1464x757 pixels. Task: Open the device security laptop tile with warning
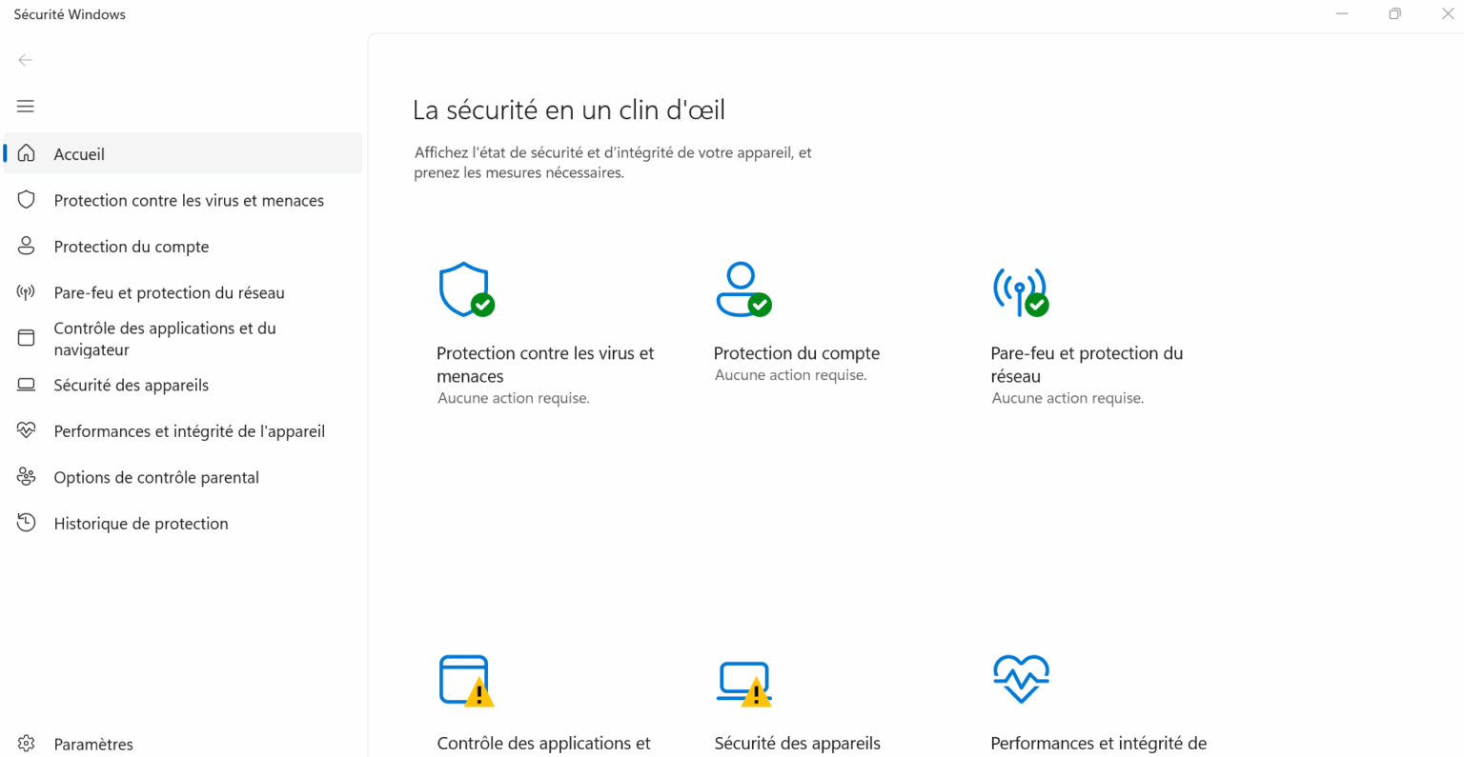pyautogui.click(x=743, y=684)
